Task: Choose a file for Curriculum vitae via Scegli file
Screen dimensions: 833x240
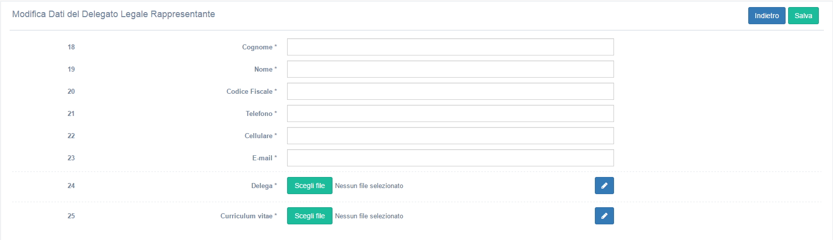Action: pyautogui.click(x=310, y=216)
